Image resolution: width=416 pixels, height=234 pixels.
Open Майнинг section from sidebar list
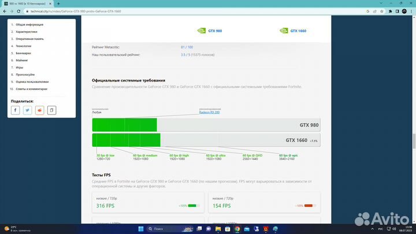coord(22,60)
